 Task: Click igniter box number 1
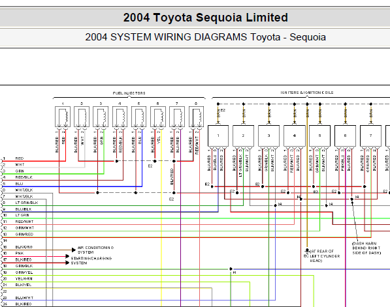coord(218,136)
